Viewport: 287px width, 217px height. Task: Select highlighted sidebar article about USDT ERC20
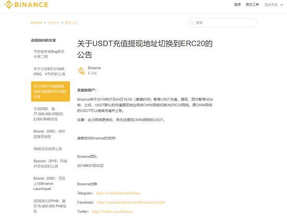(50, 91)
